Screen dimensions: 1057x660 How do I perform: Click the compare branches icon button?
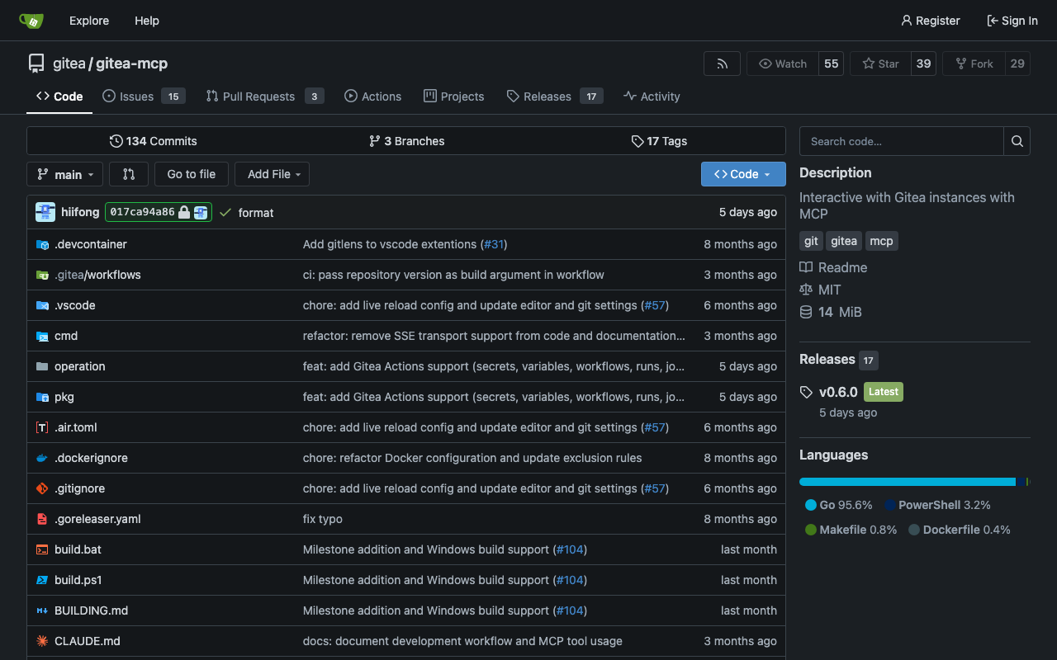pyautogui.click(x=129, y=174)
